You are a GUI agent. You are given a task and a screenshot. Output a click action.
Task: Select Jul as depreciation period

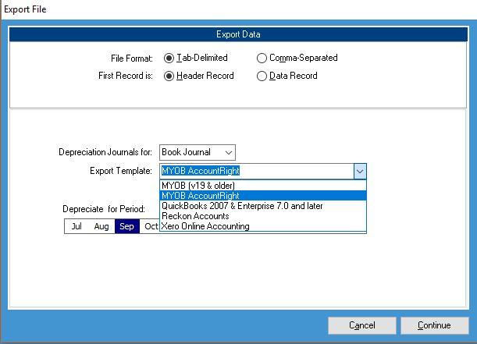77,226
